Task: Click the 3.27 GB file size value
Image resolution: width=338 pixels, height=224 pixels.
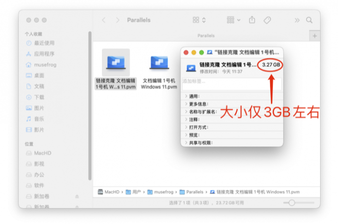Action: point(271,65)
